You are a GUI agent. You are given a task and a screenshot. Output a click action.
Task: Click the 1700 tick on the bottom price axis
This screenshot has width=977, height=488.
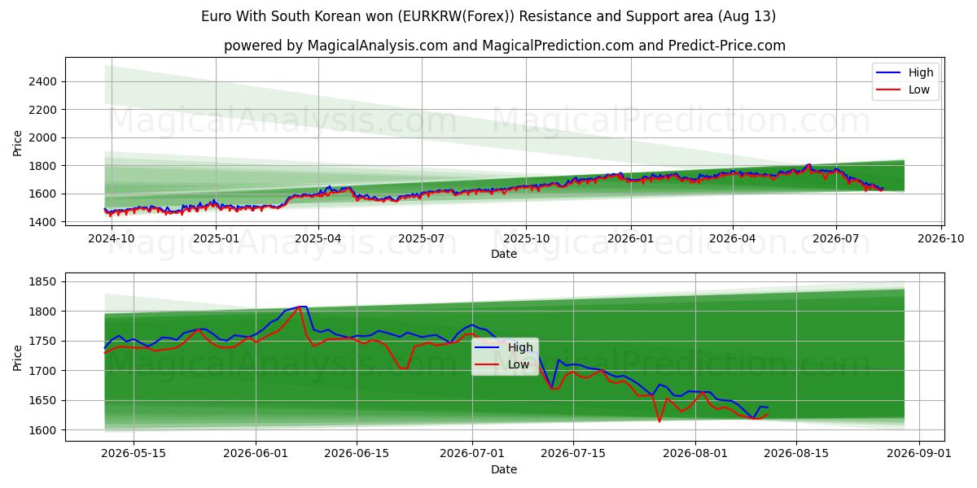(x=43, y=371)
